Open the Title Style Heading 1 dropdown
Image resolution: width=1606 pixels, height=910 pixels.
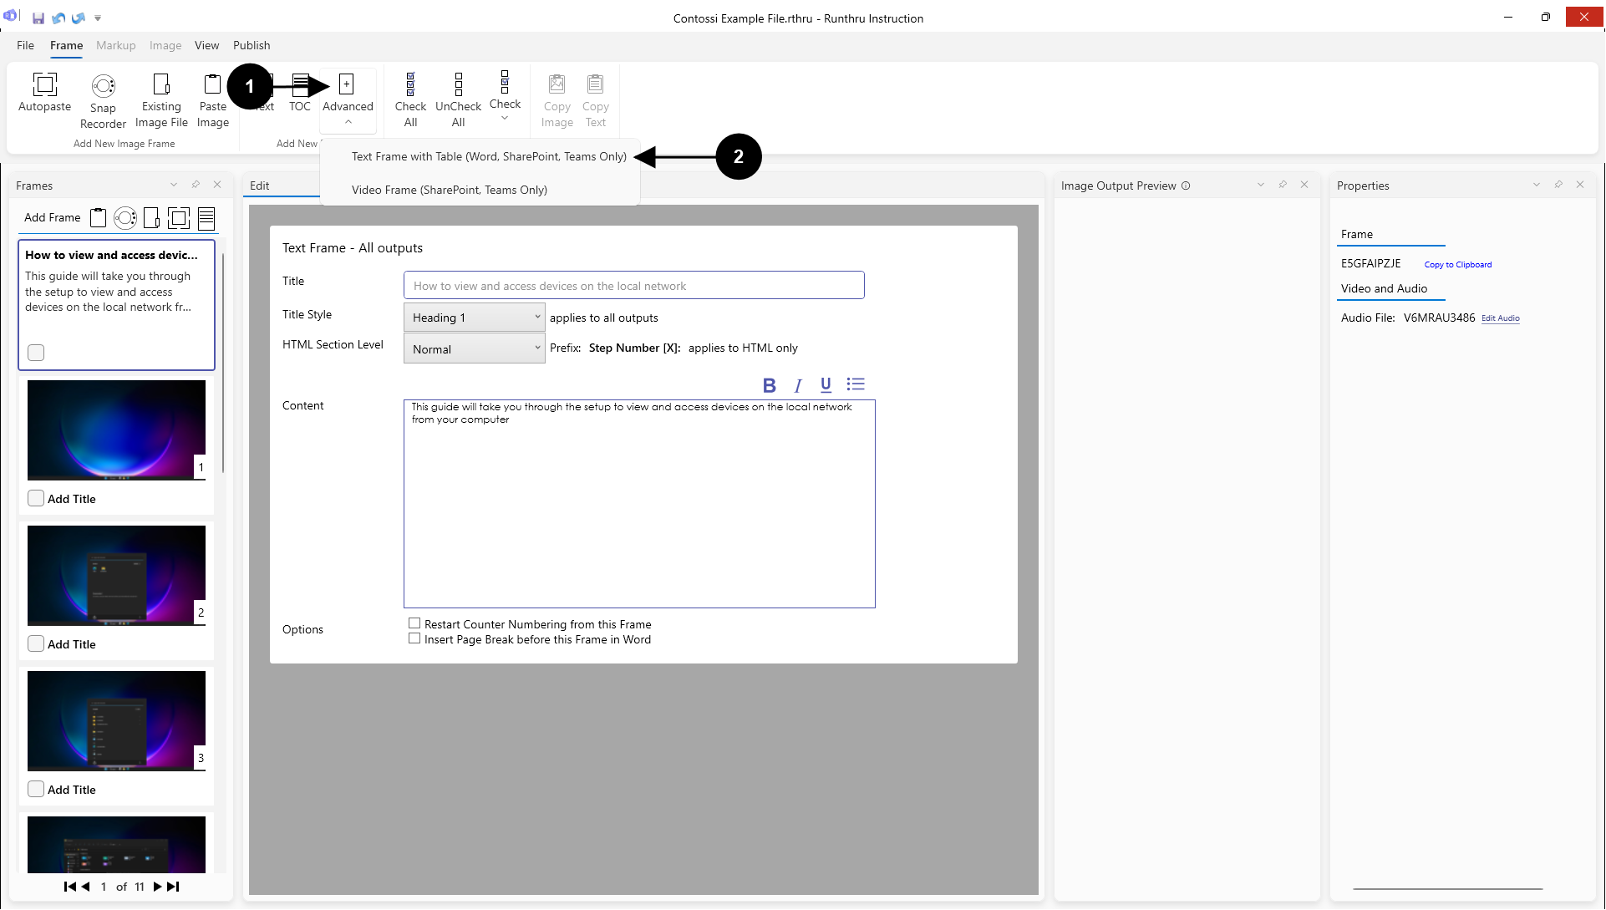pos(474,318)
